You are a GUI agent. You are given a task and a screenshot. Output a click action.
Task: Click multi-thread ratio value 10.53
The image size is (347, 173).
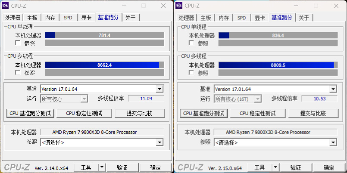point(320,99)
